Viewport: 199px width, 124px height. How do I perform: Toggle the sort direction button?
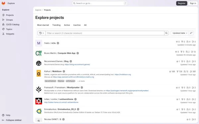pyautogui.click(x=191, y=33)
